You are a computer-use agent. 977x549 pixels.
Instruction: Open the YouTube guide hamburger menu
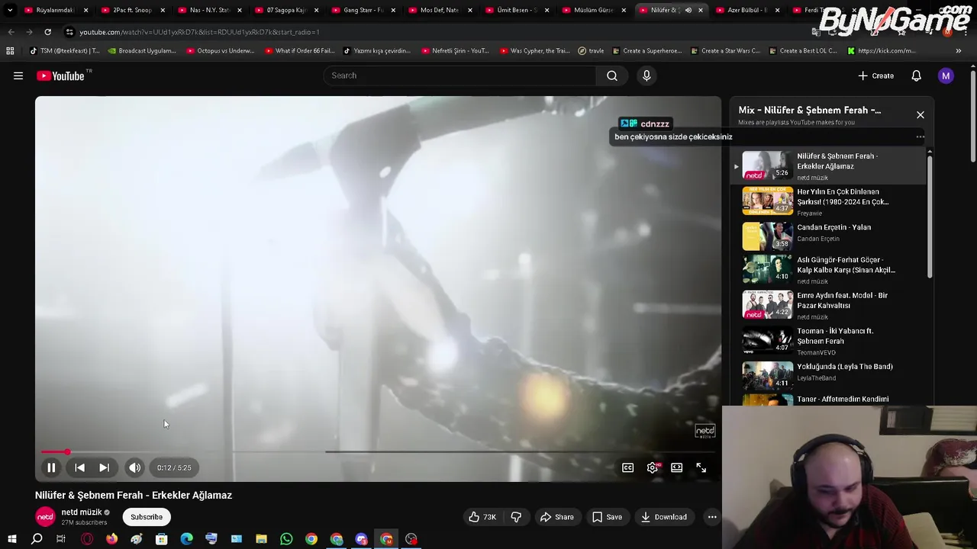(x=18, y=75)
